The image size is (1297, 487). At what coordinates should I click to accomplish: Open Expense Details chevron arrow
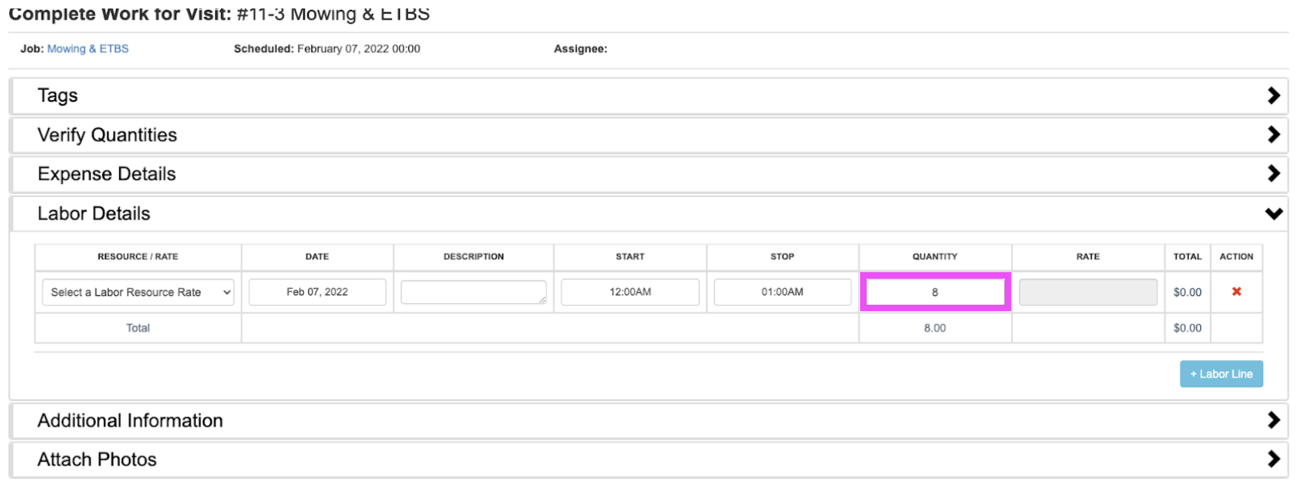point(1274,174)
